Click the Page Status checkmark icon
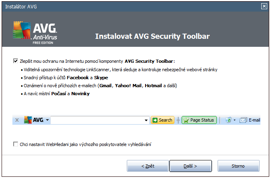270x178 pixels. [186, 120]
